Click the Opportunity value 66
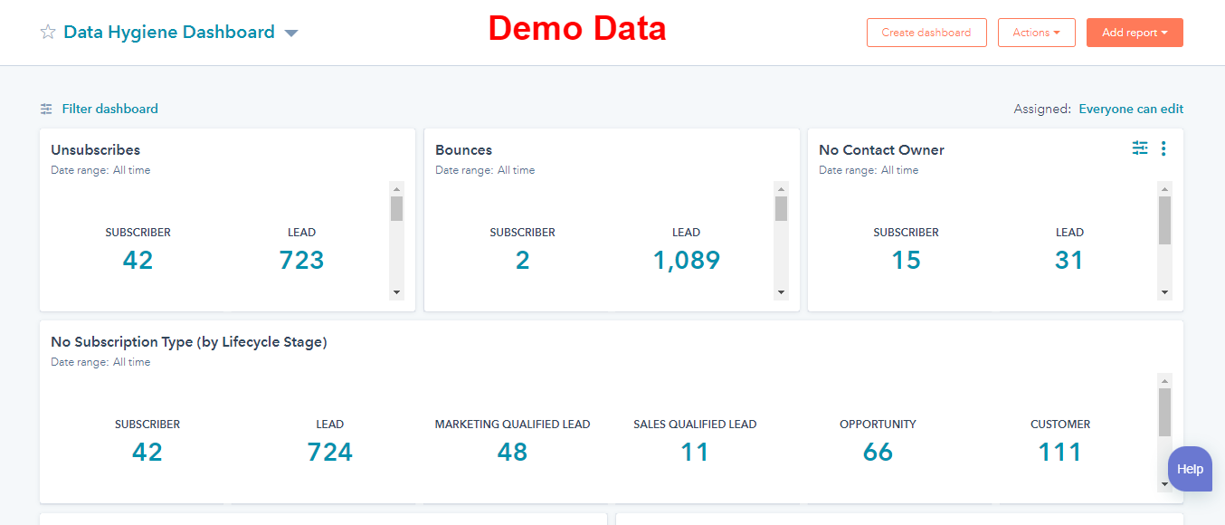The image size is (1225, 525). tap(877, 451)
